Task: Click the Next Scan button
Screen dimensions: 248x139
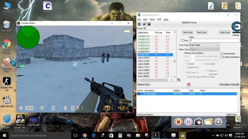Action: [201, 32]
